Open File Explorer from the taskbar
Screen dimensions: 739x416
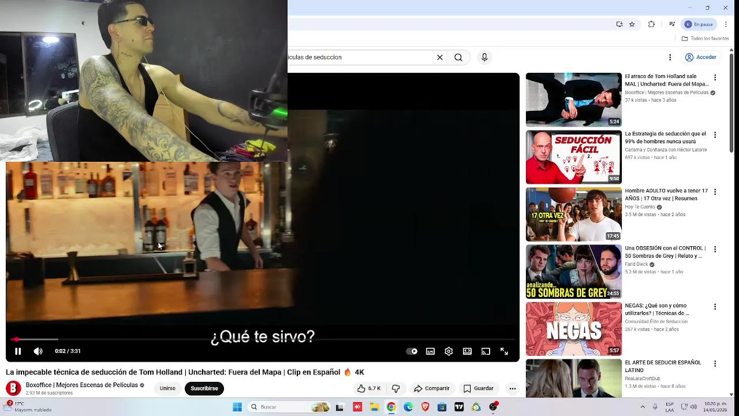tap(374, 407)
